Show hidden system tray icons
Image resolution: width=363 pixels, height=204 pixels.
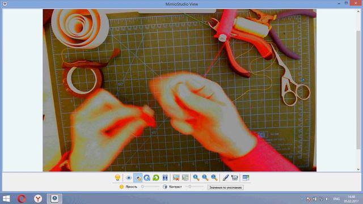pyautogui.click(x=302, y=199)
